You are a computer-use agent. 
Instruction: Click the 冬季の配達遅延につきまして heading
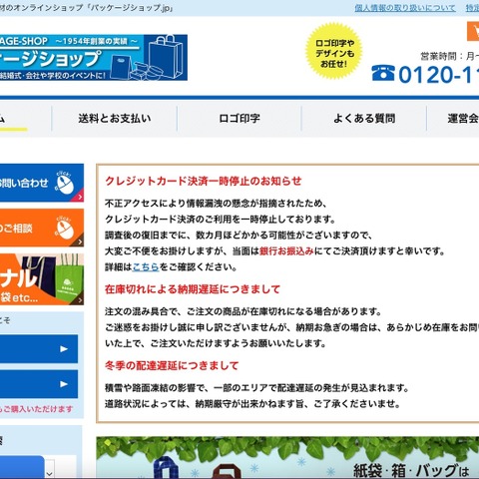point(172,365)
